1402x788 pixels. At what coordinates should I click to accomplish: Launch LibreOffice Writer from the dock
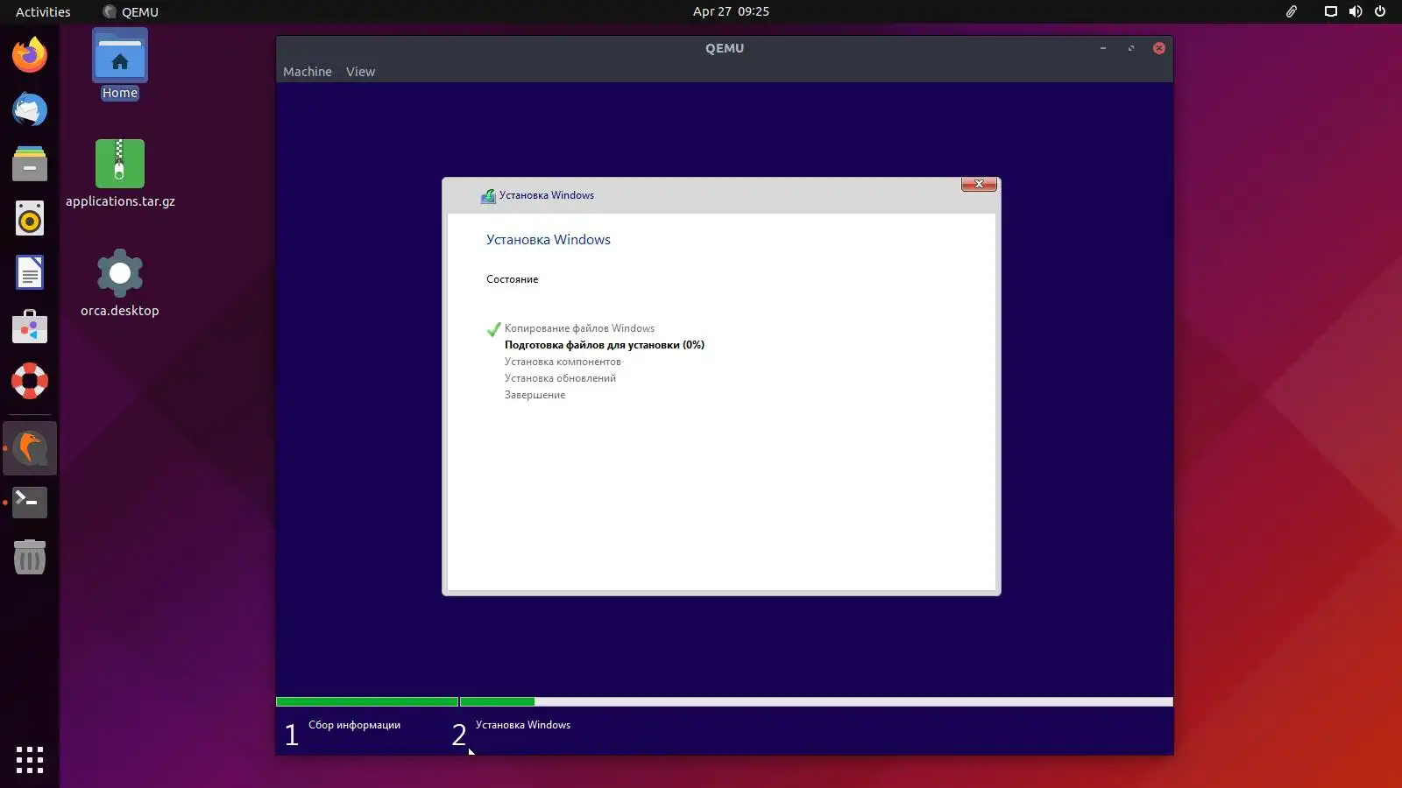[x=30, y=273]
